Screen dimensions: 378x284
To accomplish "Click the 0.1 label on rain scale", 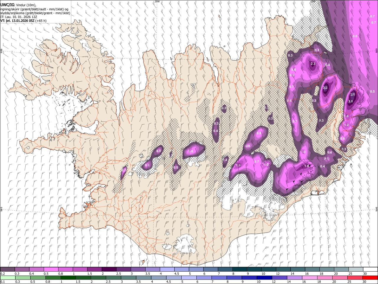I will [x=2, y=282].
